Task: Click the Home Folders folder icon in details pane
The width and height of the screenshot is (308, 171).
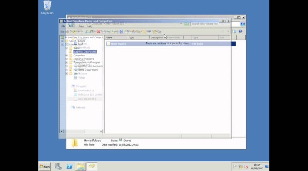Action: pos(75,143)
